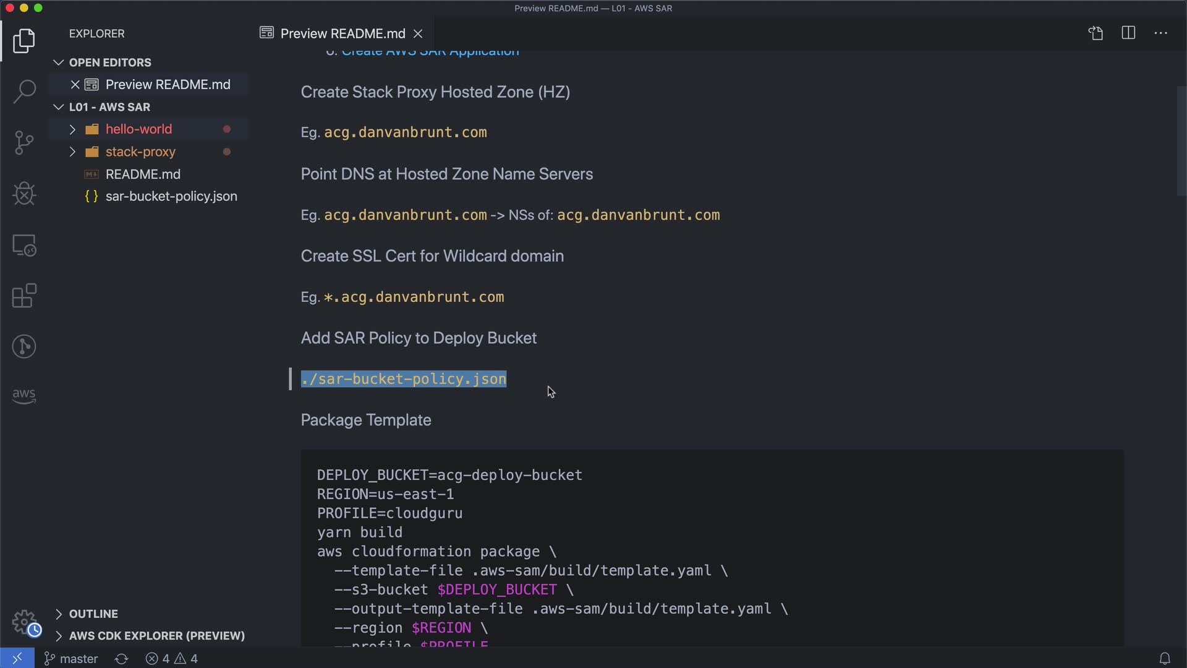The width and height of the screenshot is (1187, 668).
Task: Open the Source Control view
Action: pos(24,143)
